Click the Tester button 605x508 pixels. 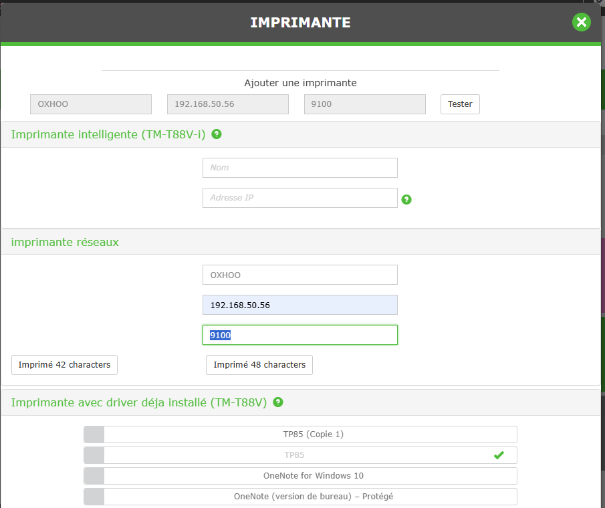tap(460, 104)
